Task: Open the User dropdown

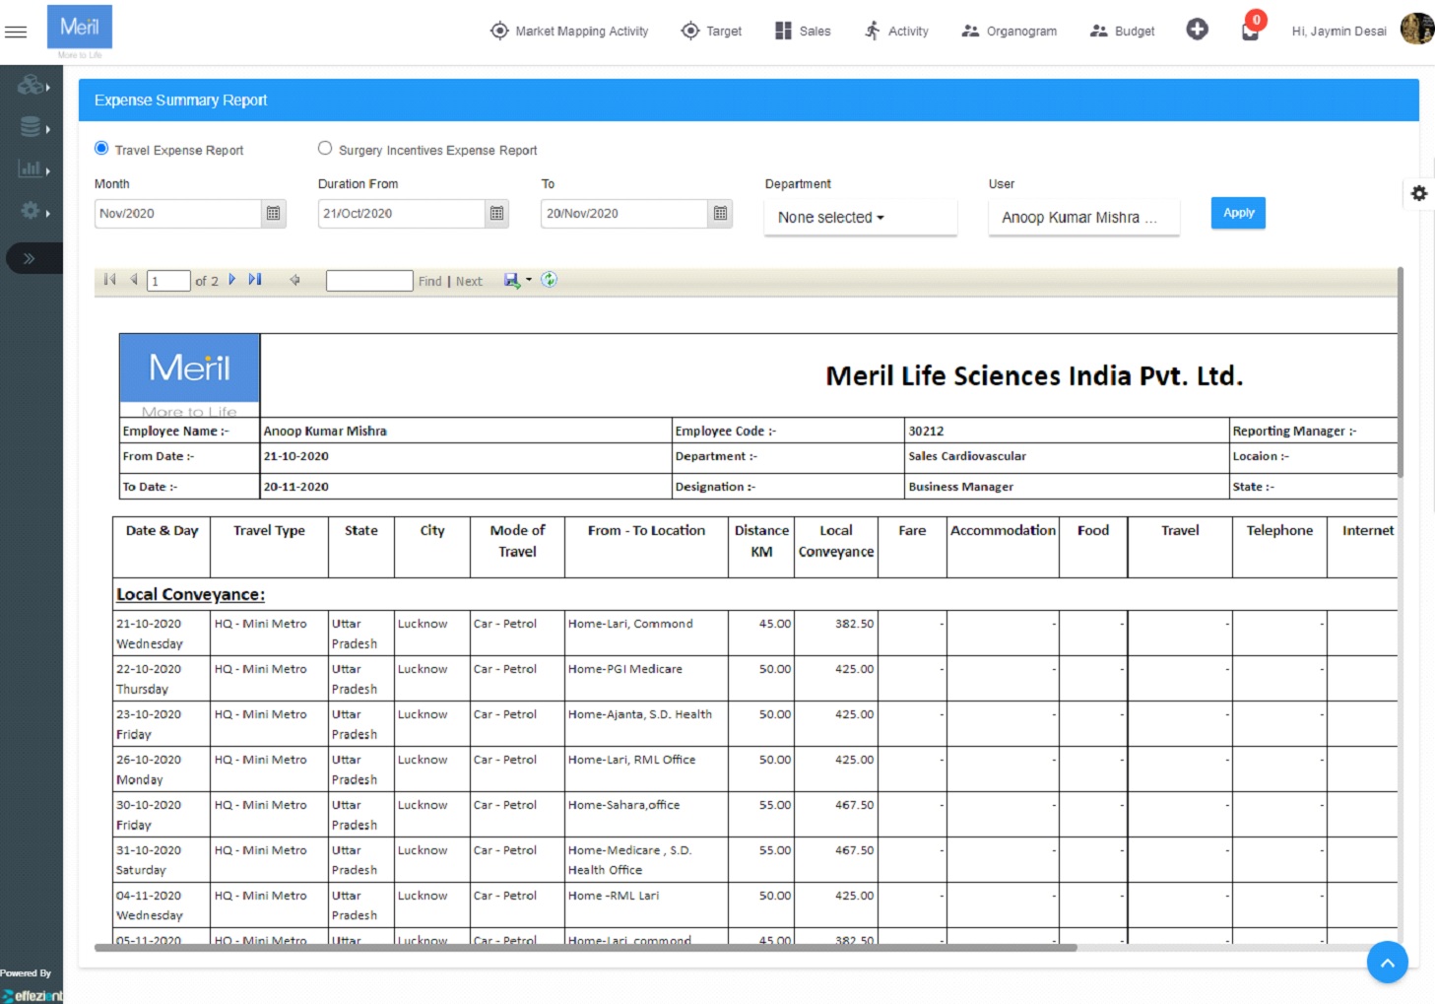Action: pyautogui.click(x=1083, y=218)
